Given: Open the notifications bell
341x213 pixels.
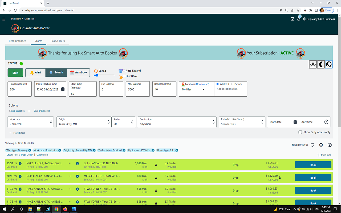Looking at the screenshot, I should [x=299, y=19].
